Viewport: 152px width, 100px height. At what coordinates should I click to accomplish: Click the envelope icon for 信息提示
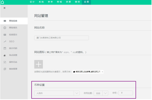click(5, 35)
